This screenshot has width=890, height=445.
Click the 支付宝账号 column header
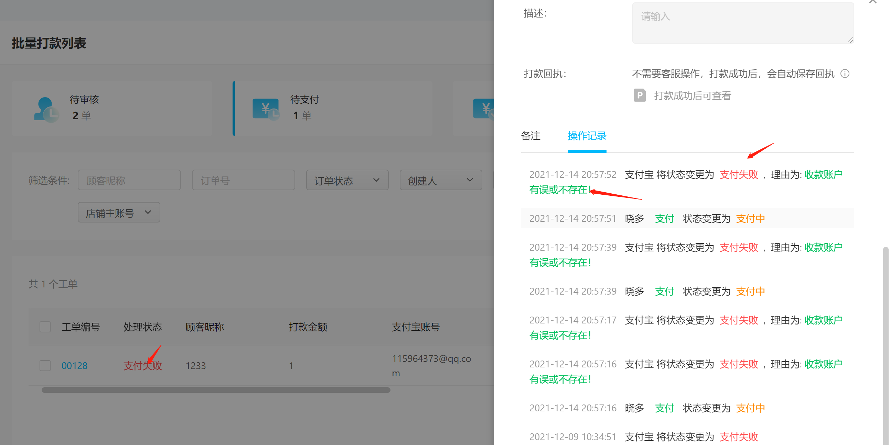(416, 327)
